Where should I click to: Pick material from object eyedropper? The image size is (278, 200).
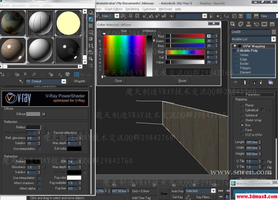coord(21,81)
